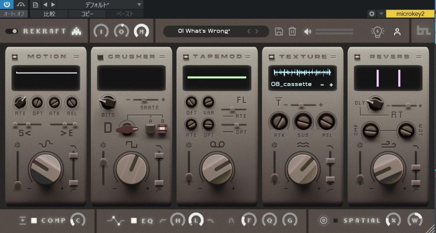Enable the EQ checkbox
436x233 pixels.
[x=134, y=220]
